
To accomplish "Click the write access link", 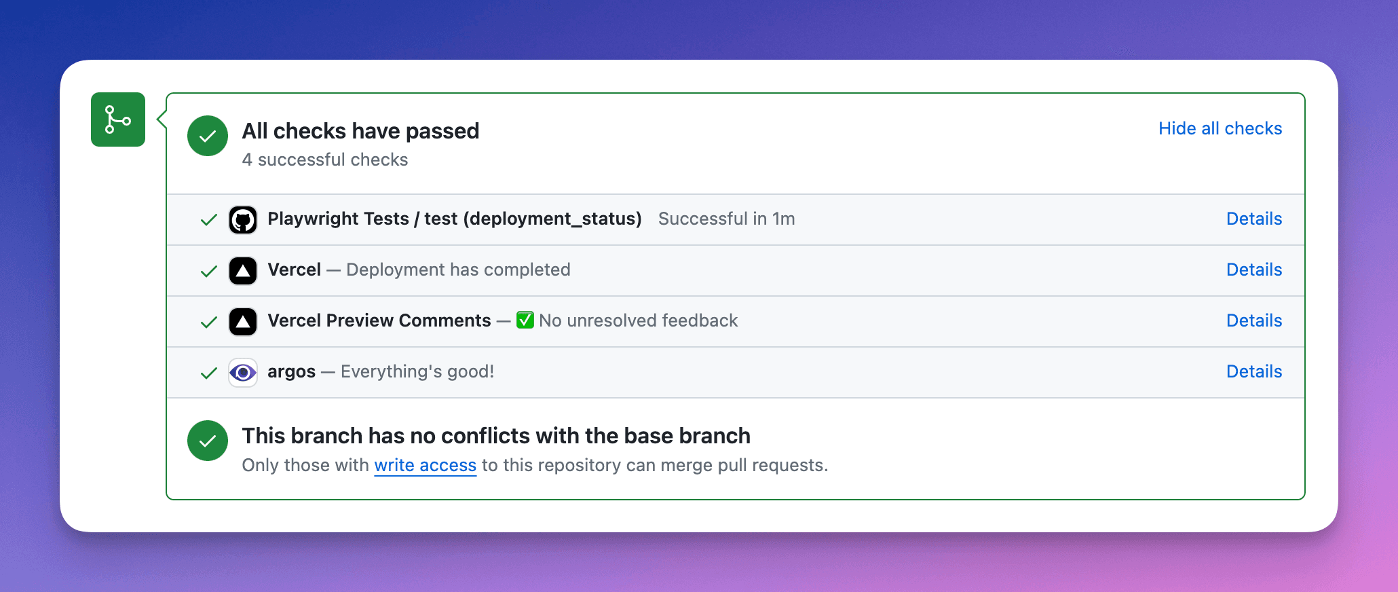I will click(x=425, y=465).
